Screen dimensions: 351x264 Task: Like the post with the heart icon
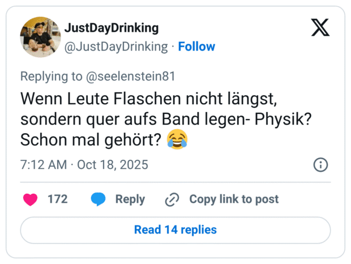pyautogui.click(x=31, y=199)
